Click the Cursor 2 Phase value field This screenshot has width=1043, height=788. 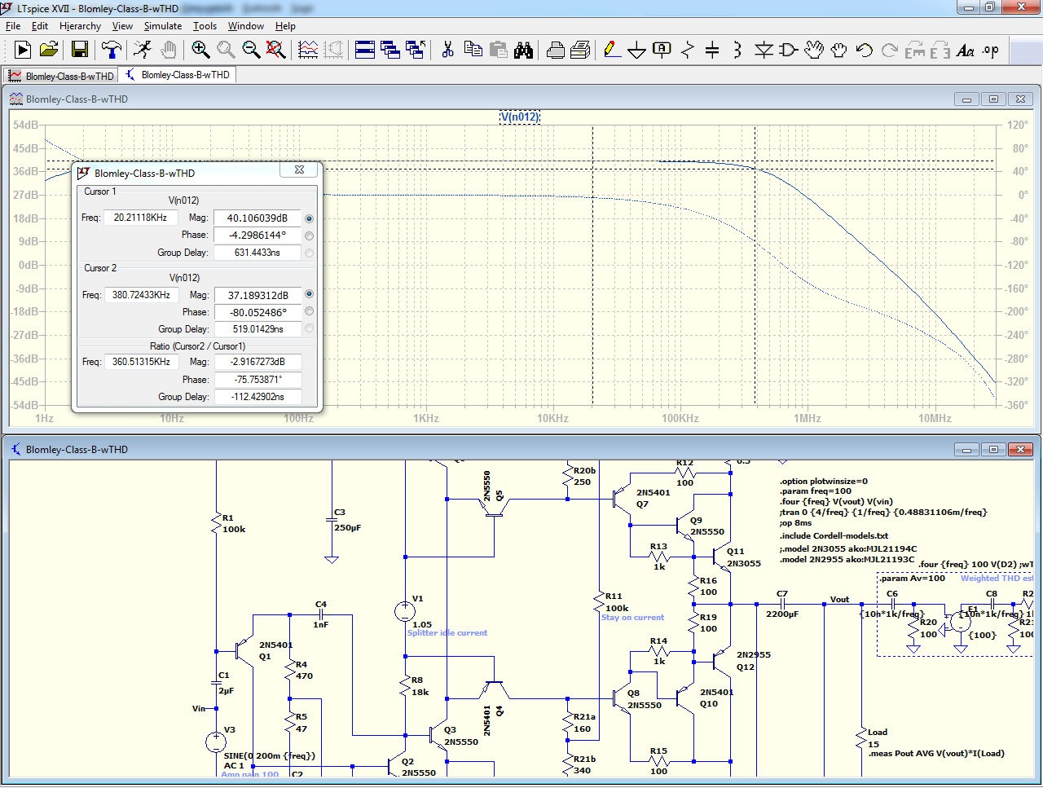(x=257, y=313)
